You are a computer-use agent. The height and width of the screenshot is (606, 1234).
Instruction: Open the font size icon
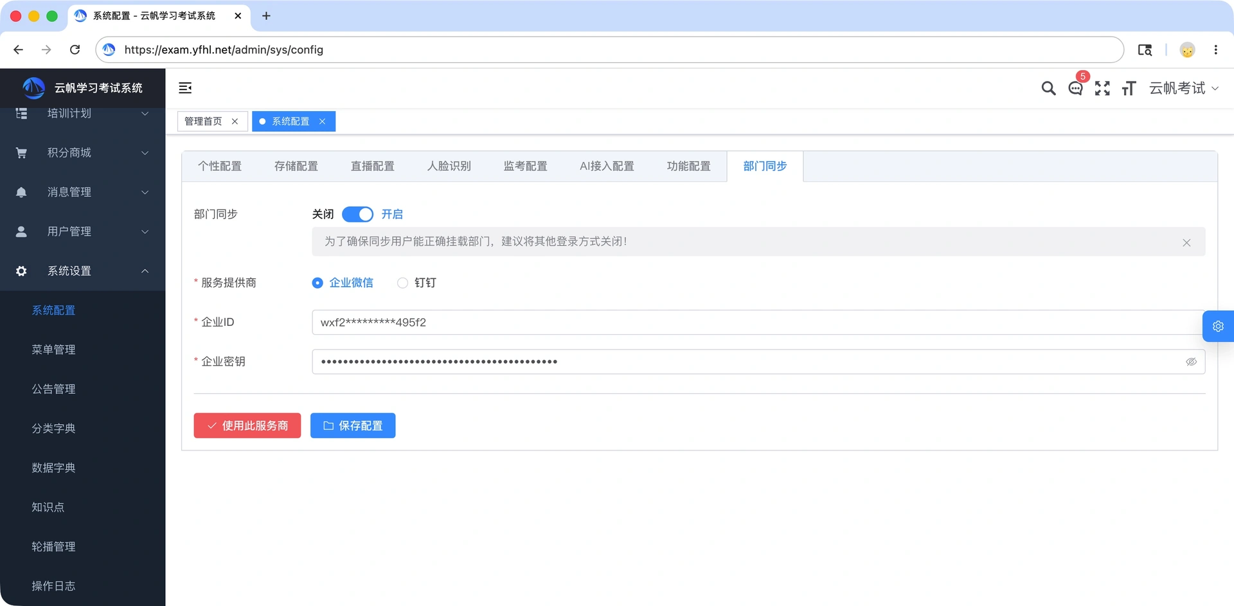pos(1129,89)
